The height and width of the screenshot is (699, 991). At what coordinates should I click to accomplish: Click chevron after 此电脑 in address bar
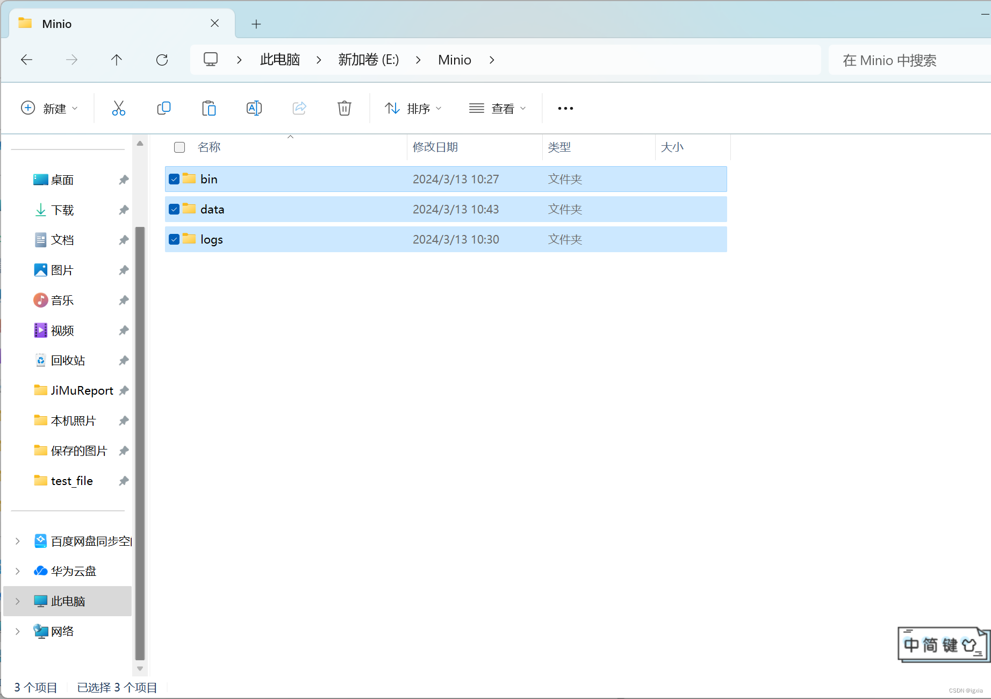coord(319,60)
